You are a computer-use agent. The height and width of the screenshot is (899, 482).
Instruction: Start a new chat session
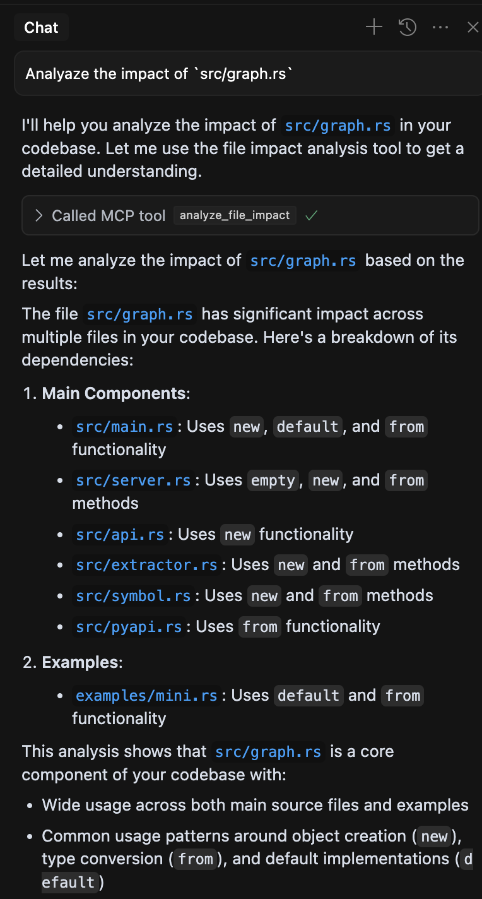[373, 27]
